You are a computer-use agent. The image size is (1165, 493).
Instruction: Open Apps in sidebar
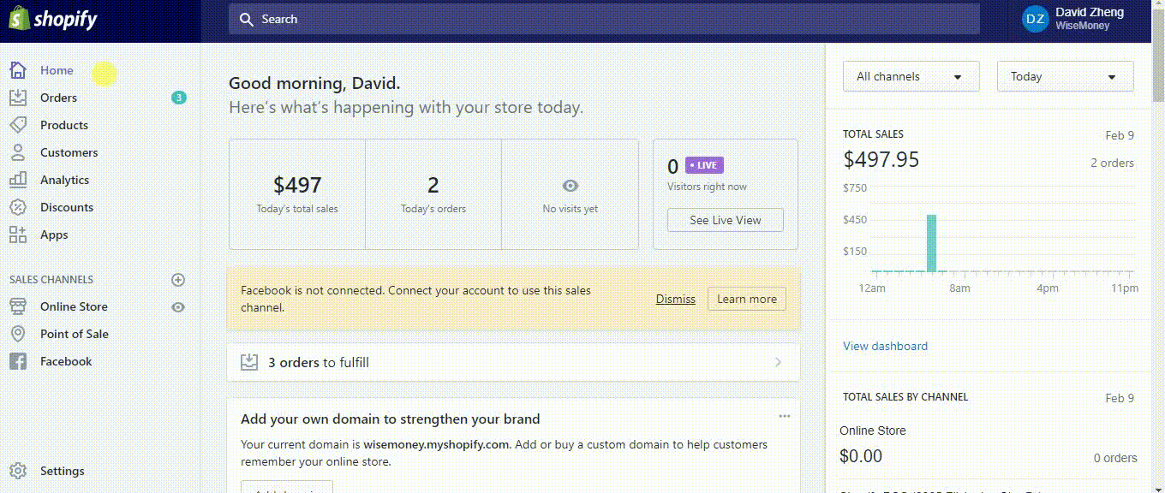[54, 235]
